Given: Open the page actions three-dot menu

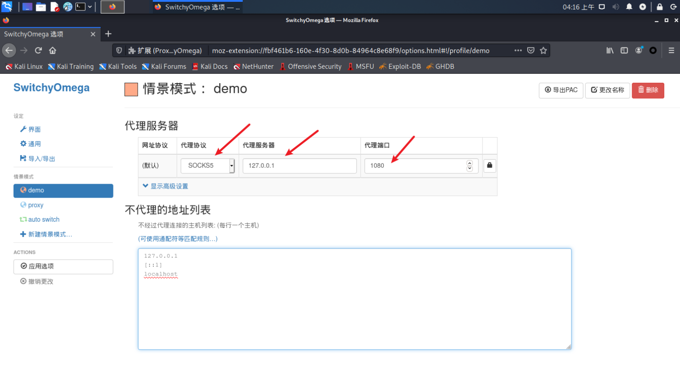Looking at the screenshot, I should (518, 50).
